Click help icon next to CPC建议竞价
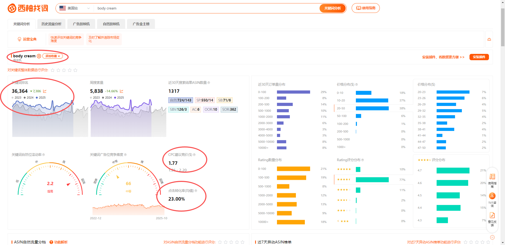Viewport: 505px width, 245px height. pos(194,155)
